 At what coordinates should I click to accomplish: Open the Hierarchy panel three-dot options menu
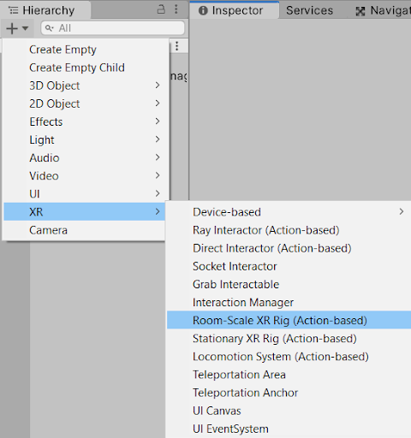click(x=176, y=9)
